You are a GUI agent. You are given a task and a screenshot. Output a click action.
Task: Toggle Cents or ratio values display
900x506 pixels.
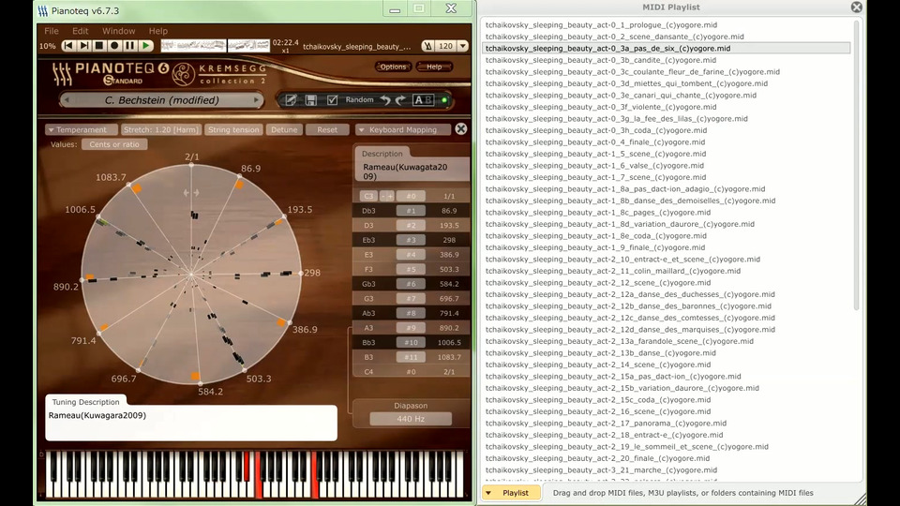point(114,144)
